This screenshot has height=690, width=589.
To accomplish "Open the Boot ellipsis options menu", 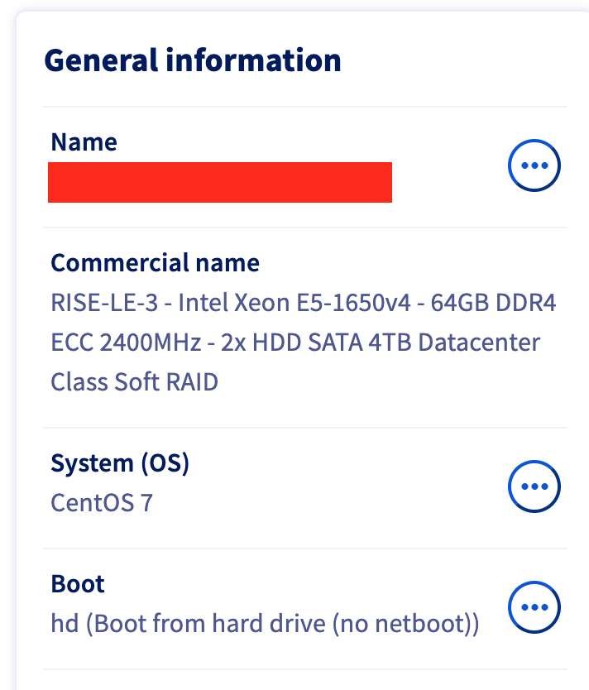I will coord(534,608).
